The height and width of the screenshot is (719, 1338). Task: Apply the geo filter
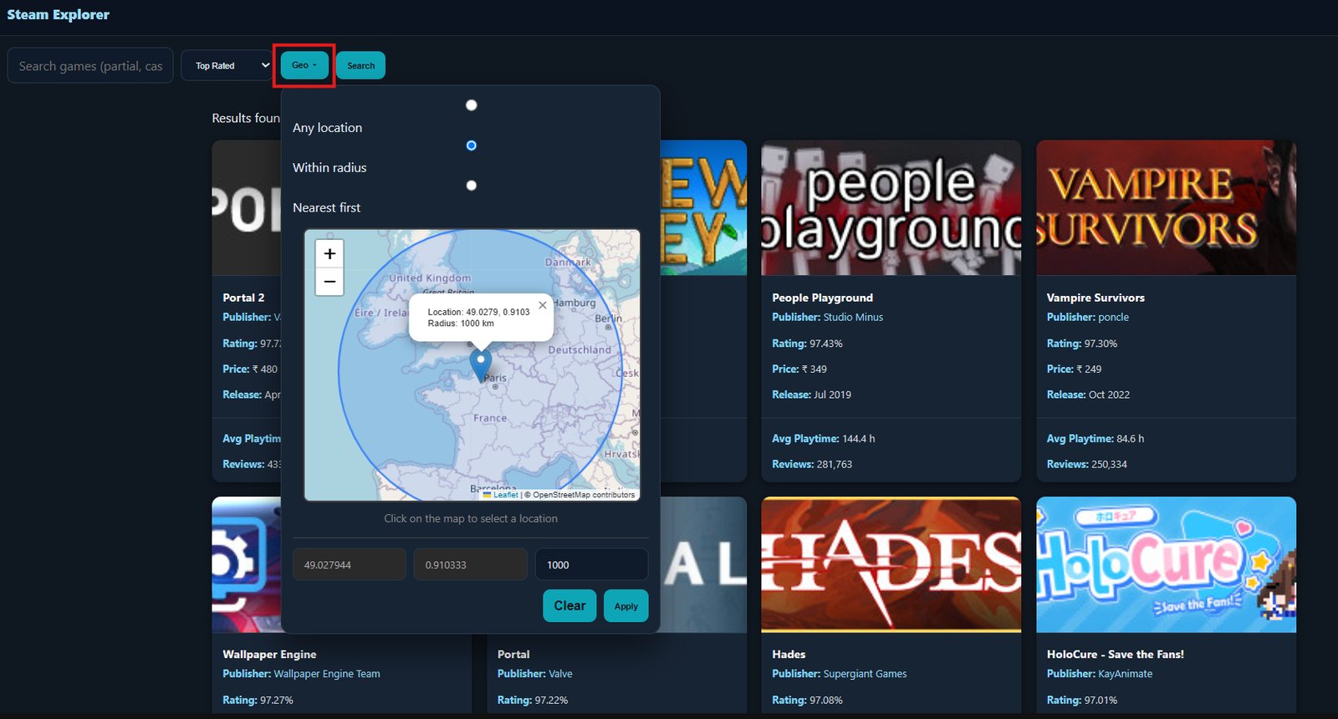[x=626, y=606]
